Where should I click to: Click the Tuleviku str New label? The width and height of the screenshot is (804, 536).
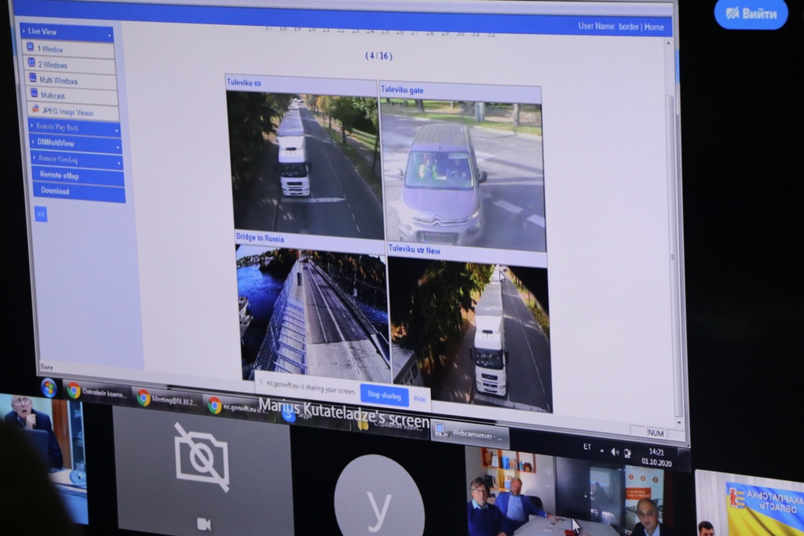pos(415,250)
